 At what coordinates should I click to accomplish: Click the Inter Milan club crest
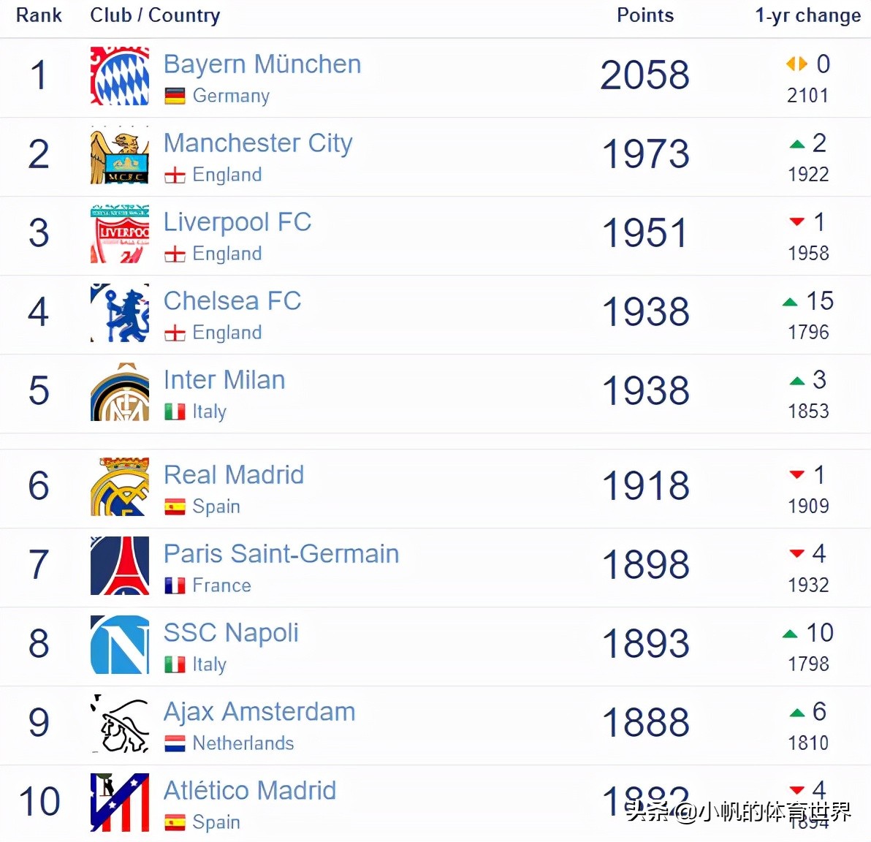click(x=120, y=392)
